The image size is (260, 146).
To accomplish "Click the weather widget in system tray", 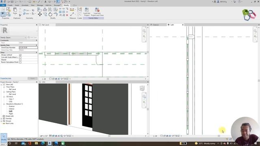I will tap(205, 143).
